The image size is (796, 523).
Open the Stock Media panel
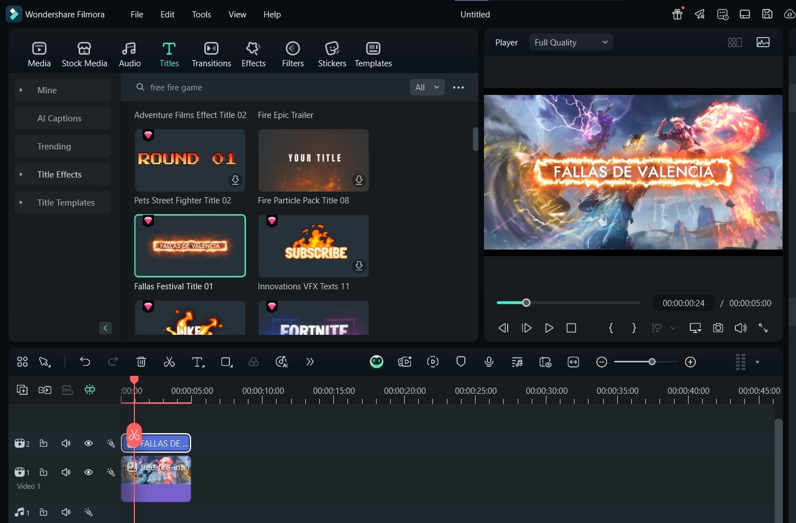pyautogui.click(x=84, y=55)
